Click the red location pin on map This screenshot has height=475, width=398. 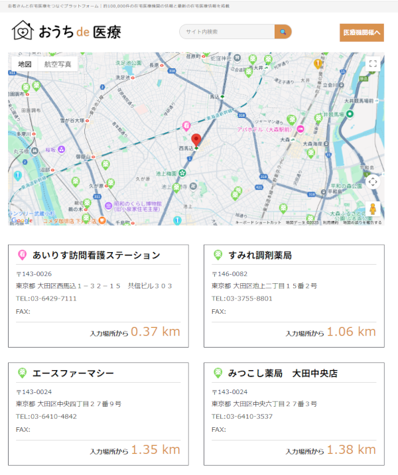coord(196,141)
